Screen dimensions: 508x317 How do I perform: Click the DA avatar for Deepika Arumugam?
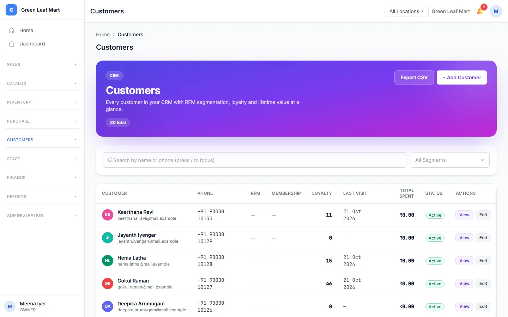click(108, 306)
